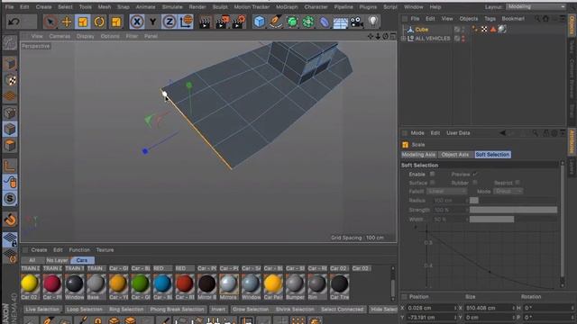This screenshot has width=577, height=324.
Task: Select the Cube object in Object Manager
Action: tap(421, 30)
